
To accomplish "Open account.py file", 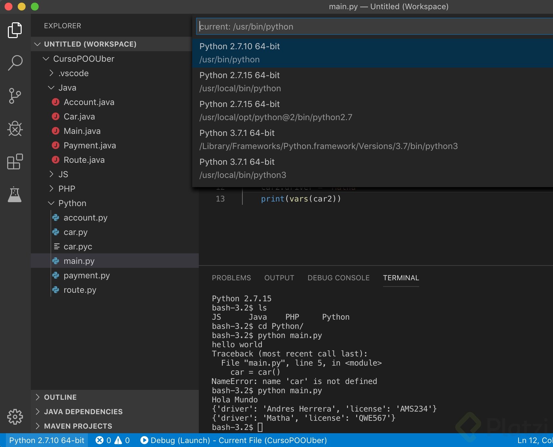I will click(85, 218).
